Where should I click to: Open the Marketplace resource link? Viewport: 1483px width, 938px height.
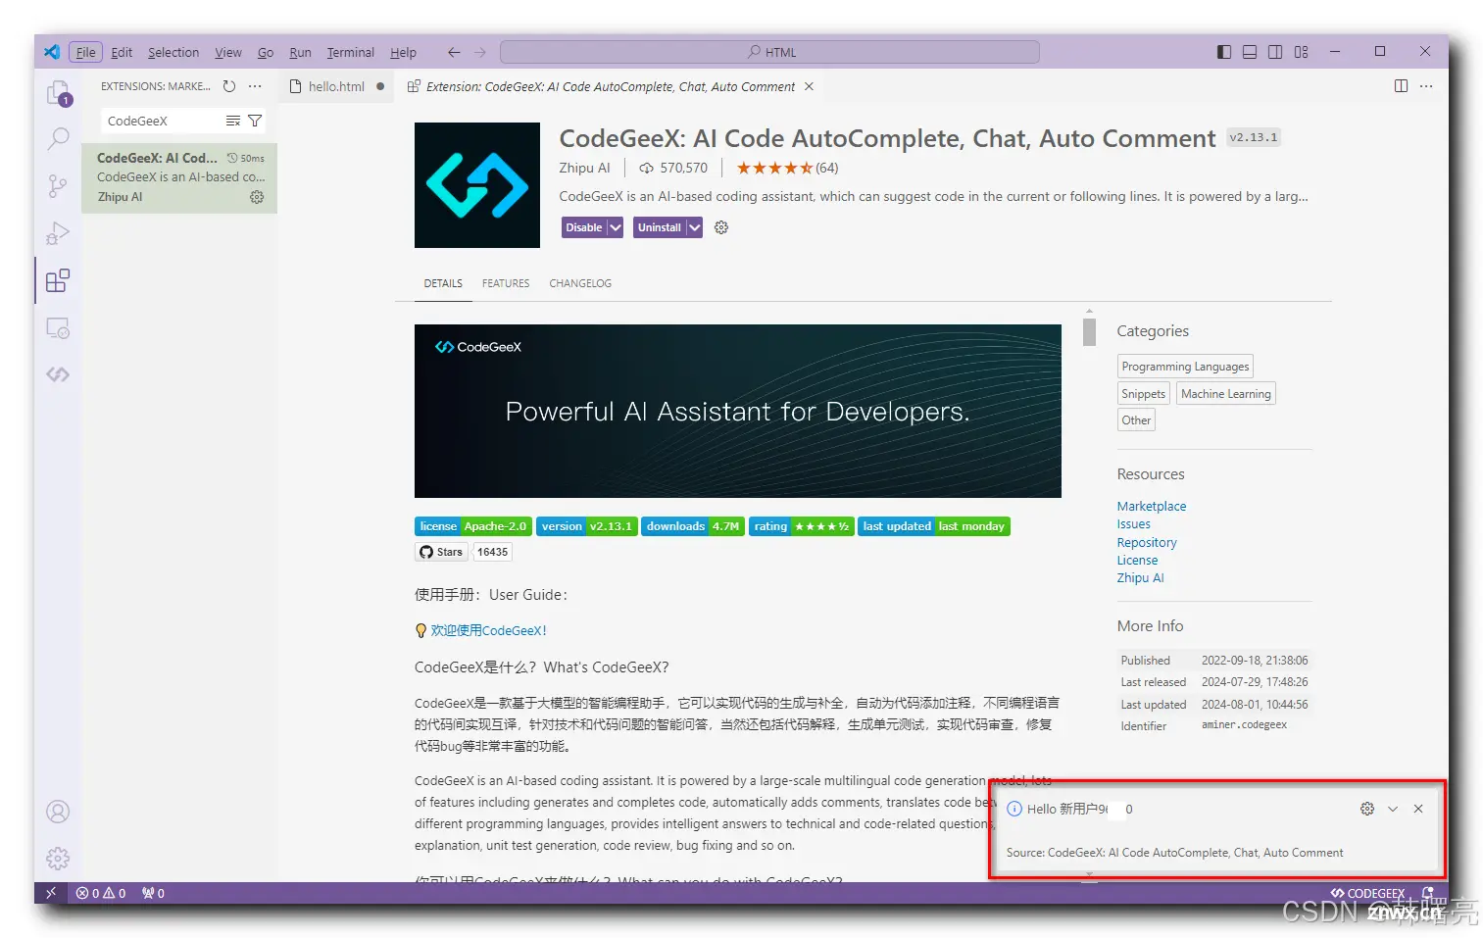[x=1152, y=507]
